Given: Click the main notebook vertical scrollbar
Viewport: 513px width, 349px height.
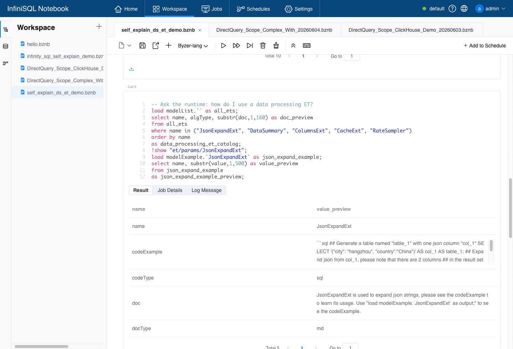Looking at the screenshot, I should [511, 208].
